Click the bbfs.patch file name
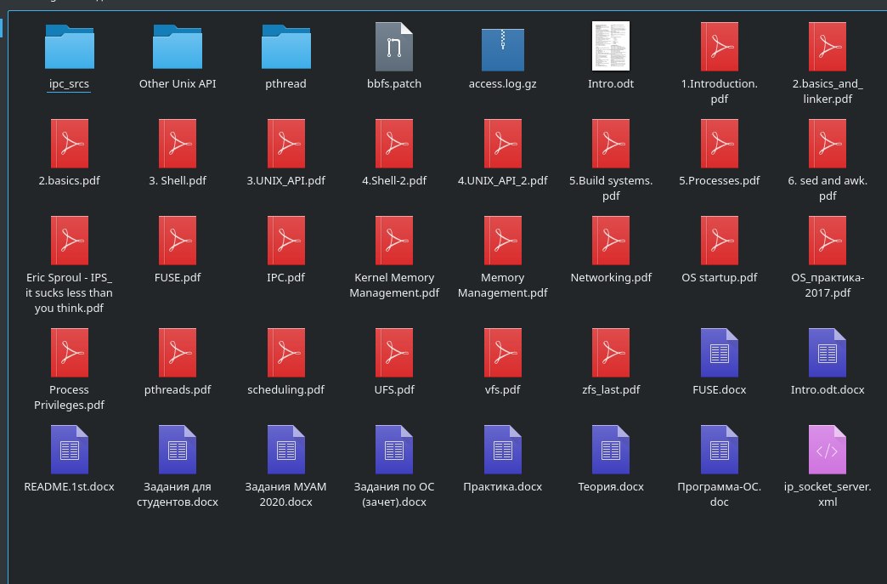This screenshot has height=584, width=887. coord(394,84)
